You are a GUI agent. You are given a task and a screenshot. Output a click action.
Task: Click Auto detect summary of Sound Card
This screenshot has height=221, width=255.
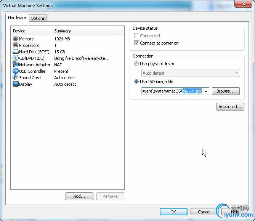(65, 78)
